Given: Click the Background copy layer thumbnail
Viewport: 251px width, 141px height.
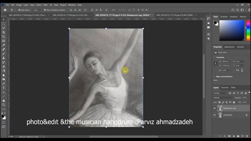Looking at the screenshot, I should [x=220, y=108].
